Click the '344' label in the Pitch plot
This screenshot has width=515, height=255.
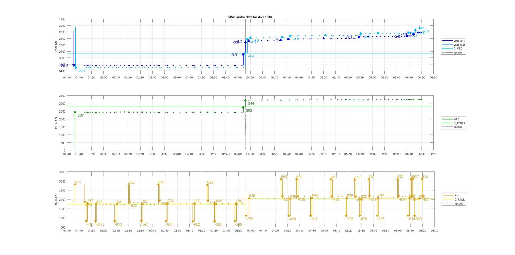[251, 103]
